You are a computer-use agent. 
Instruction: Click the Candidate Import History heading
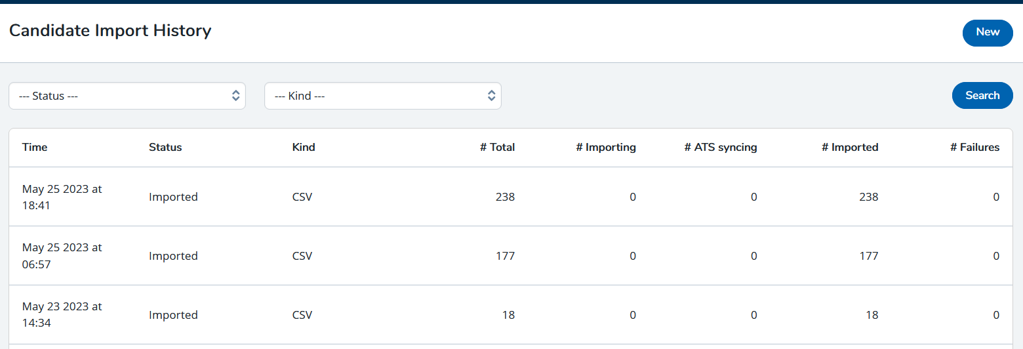(x=110, y=31)
